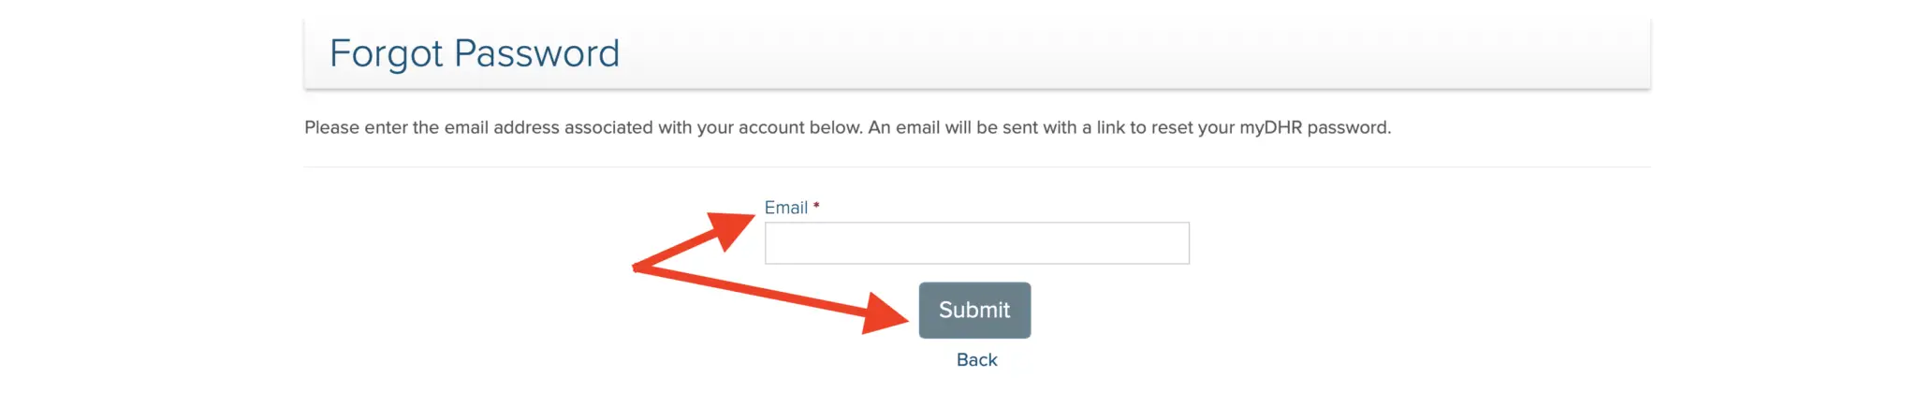Click the word myDHR in the instructions

tap(1270, 127)
